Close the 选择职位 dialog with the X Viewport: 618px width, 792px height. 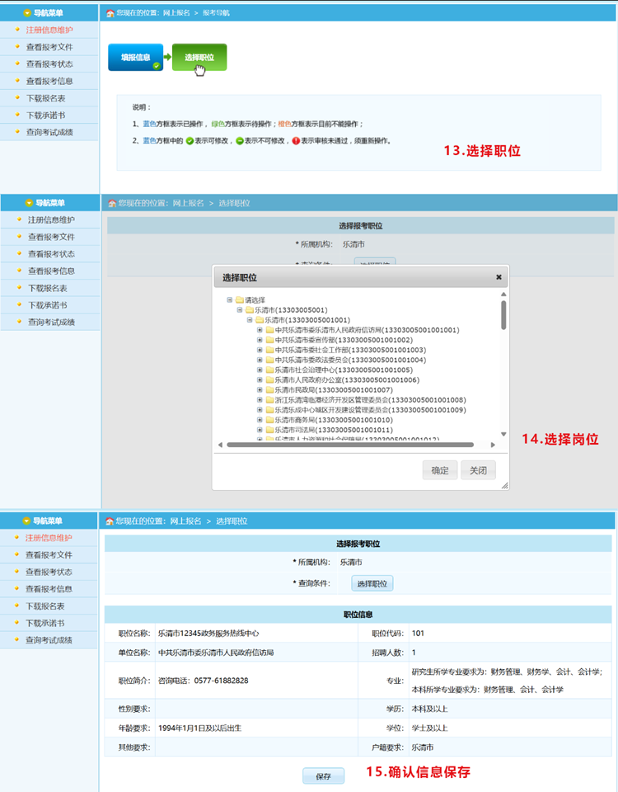[x=499, y=277]
